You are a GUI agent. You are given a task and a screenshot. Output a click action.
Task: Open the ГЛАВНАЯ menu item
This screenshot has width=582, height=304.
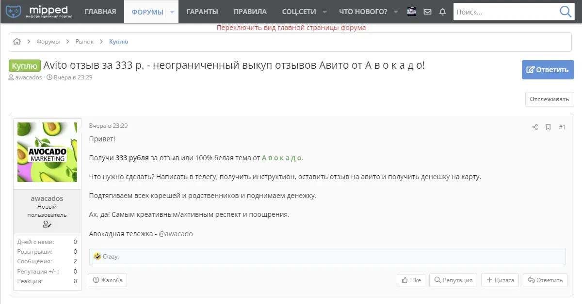(x=100, y=12)
